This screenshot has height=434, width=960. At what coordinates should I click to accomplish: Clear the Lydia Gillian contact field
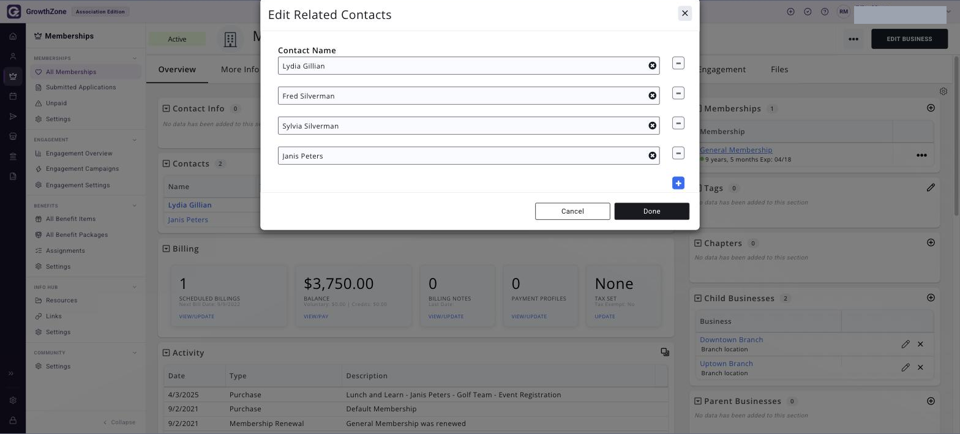click(652, 65)
